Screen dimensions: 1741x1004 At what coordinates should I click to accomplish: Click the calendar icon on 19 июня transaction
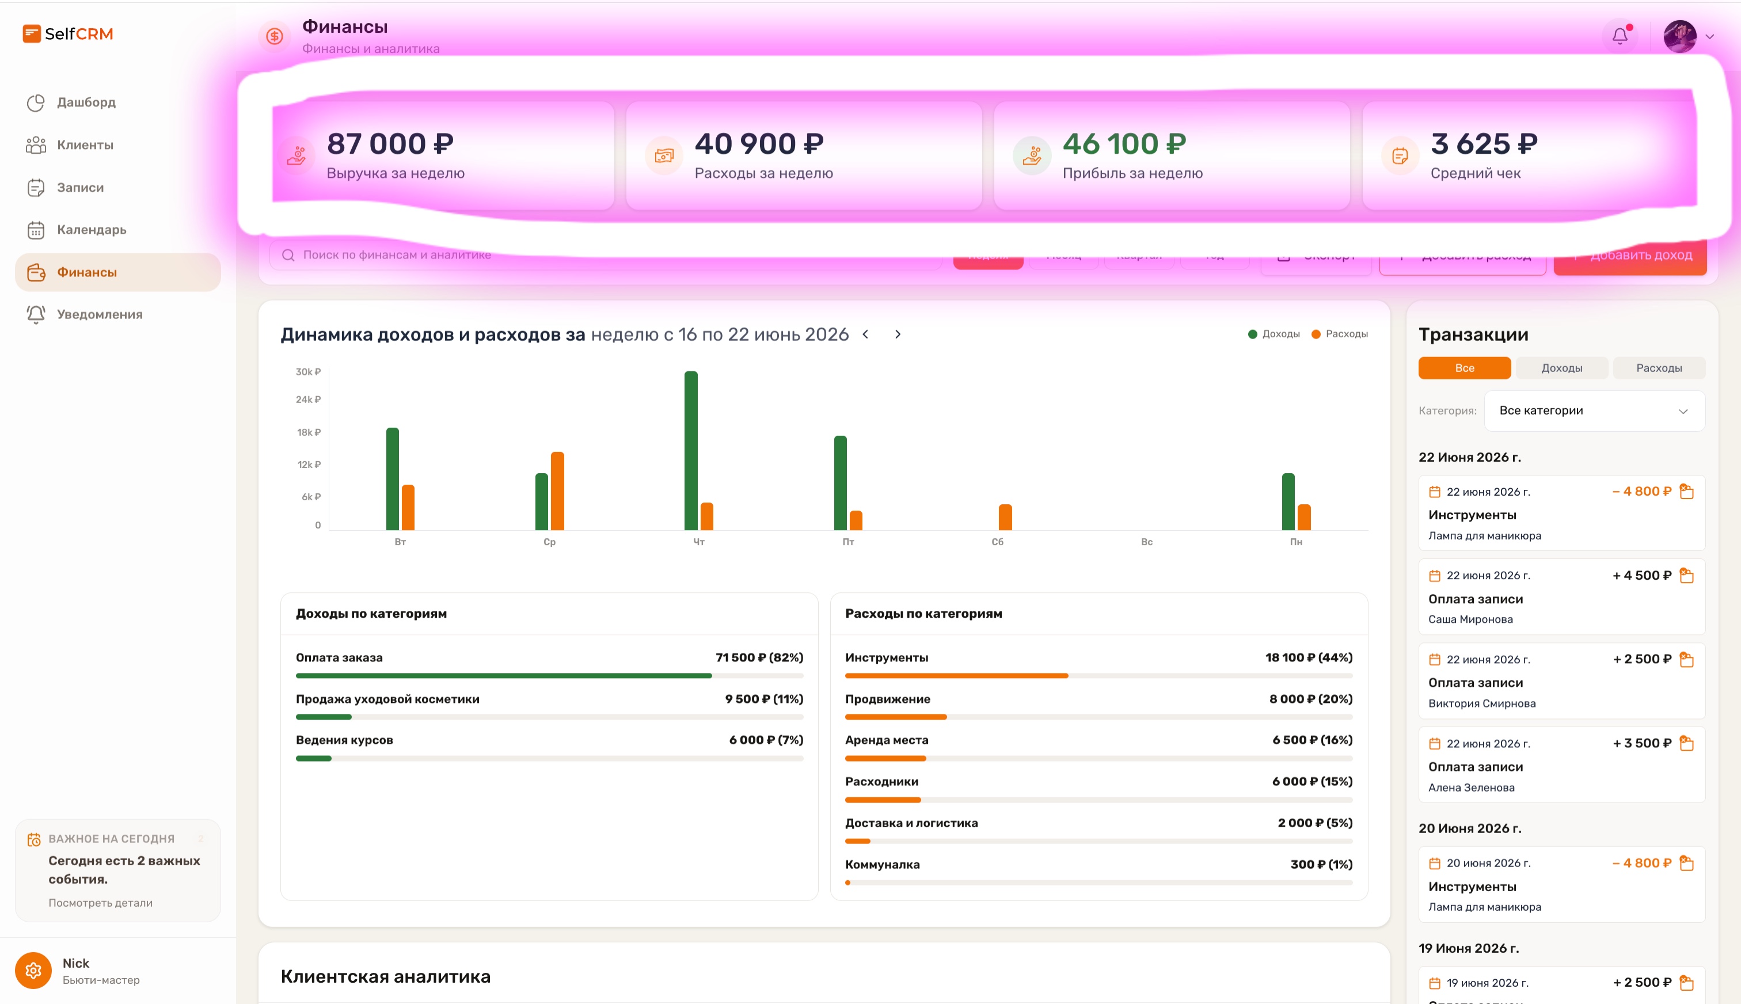pos(1435,983)
